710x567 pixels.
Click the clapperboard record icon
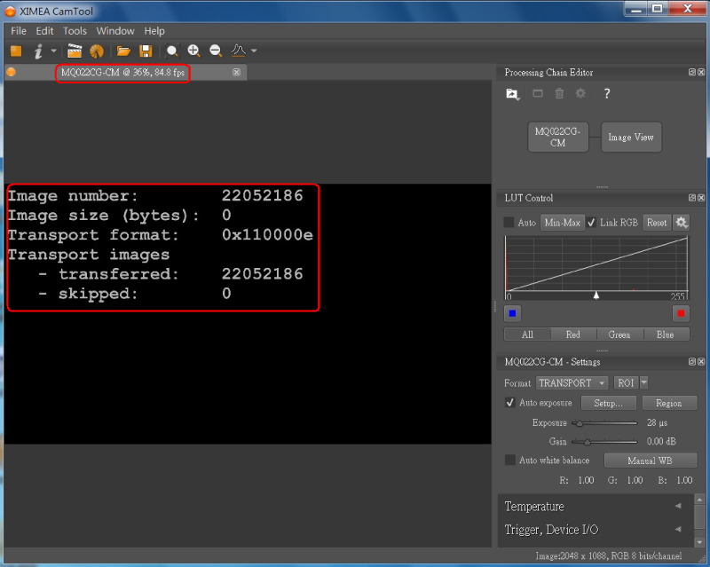pos(75,51)
